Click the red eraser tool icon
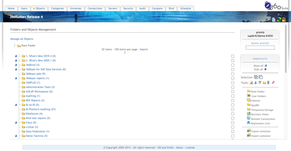Screen dimensions: 291x151 click(x=273, y=83)
